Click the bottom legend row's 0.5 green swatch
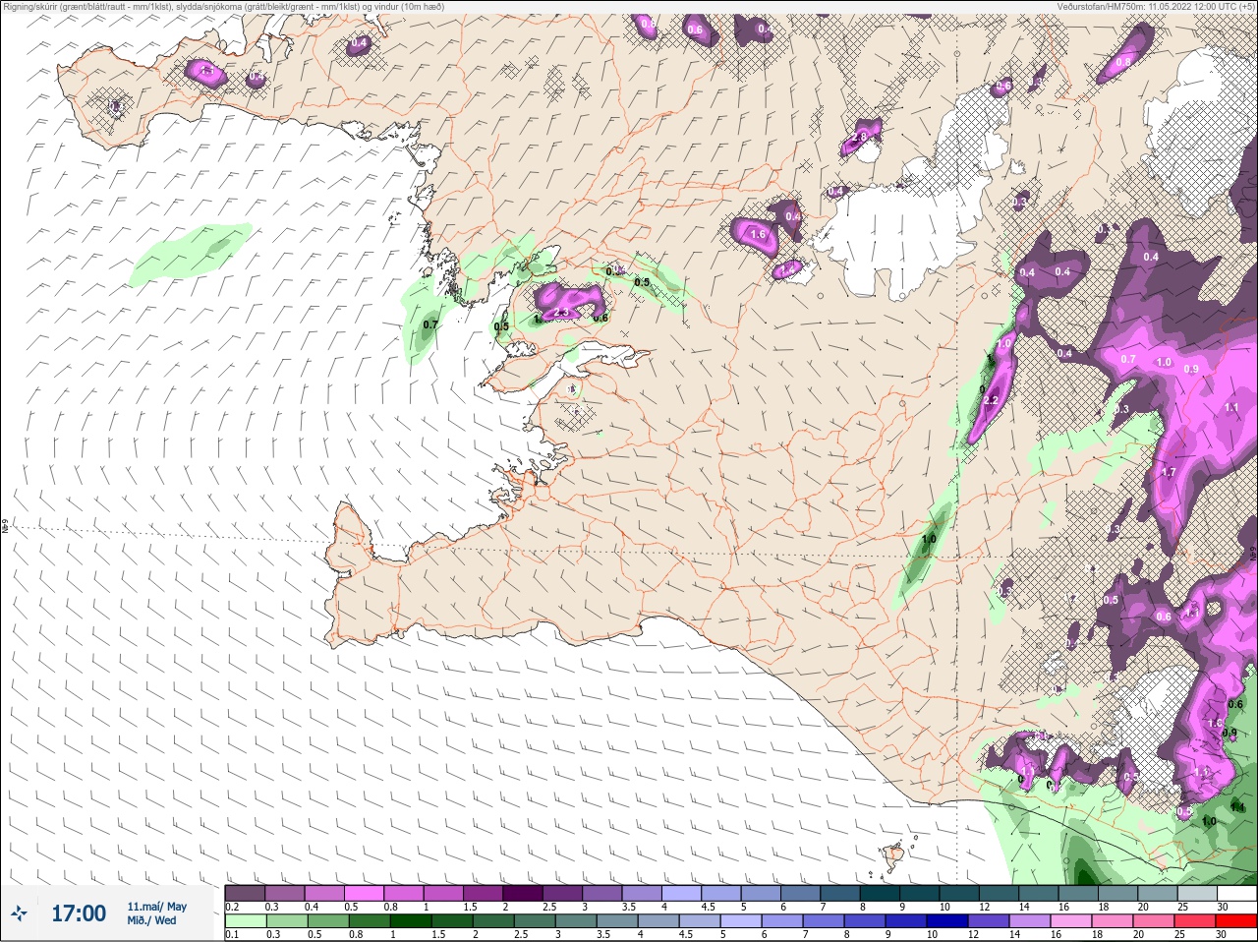The width and height of the screenshot is (1258, 942). 327,921
